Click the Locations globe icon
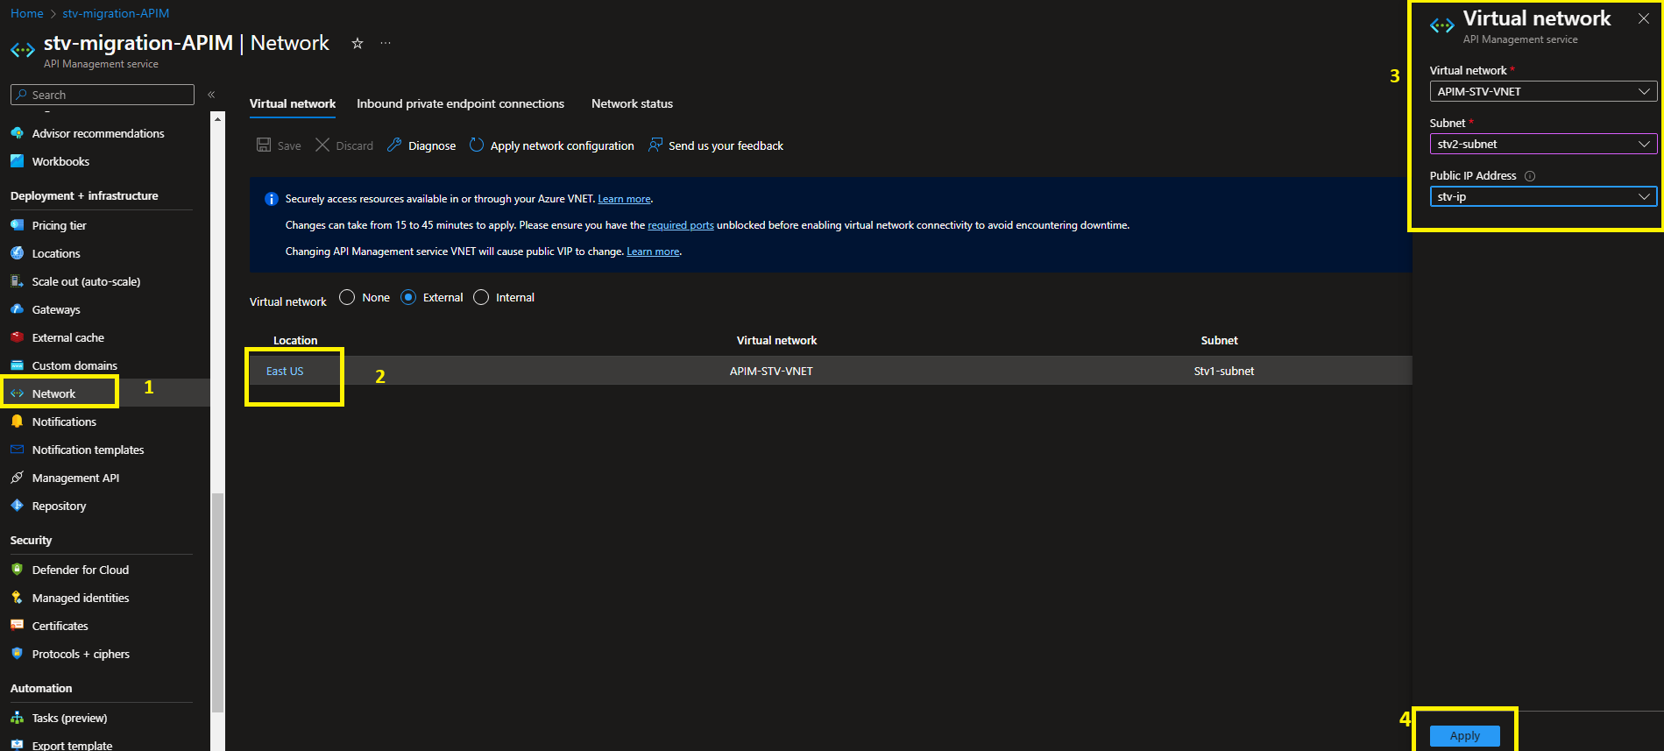 coord(17,253)
